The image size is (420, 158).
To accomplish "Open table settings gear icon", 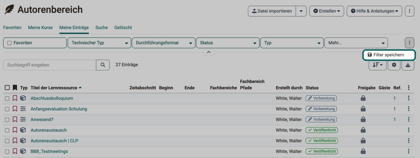I will pos(394,65).
